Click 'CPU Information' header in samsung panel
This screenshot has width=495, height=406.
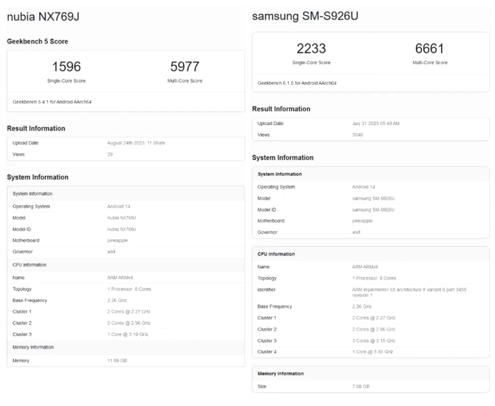(x=277, y=254)
